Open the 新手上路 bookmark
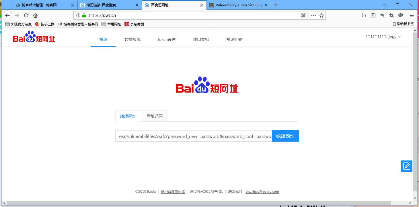This screenshot has height=207, width=419. click(x=45, y=24)
